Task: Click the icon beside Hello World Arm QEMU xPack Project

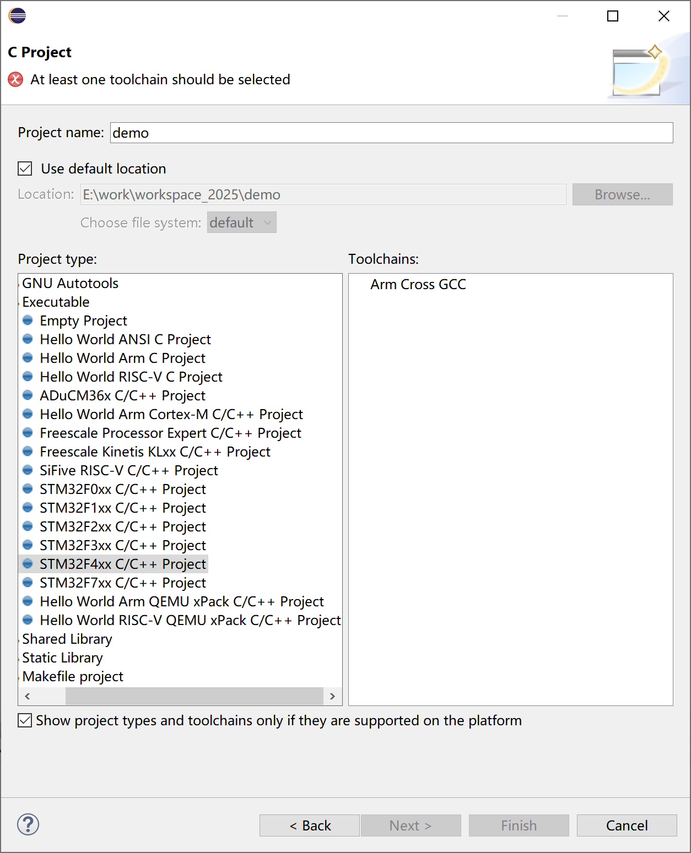Action: click(x=28, y=601)
